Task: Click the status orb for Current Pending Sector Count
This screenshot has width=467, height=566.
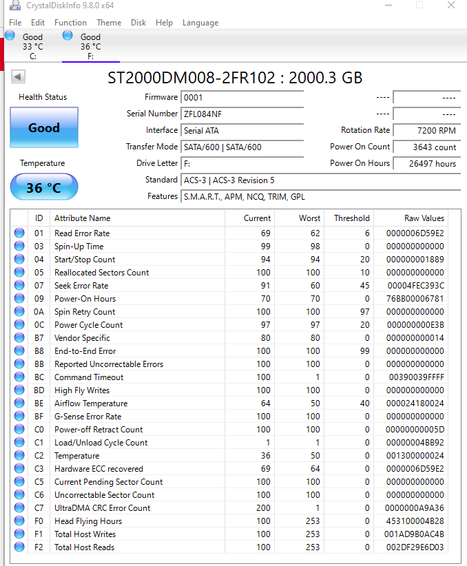Action: click(x=19, y=481)
